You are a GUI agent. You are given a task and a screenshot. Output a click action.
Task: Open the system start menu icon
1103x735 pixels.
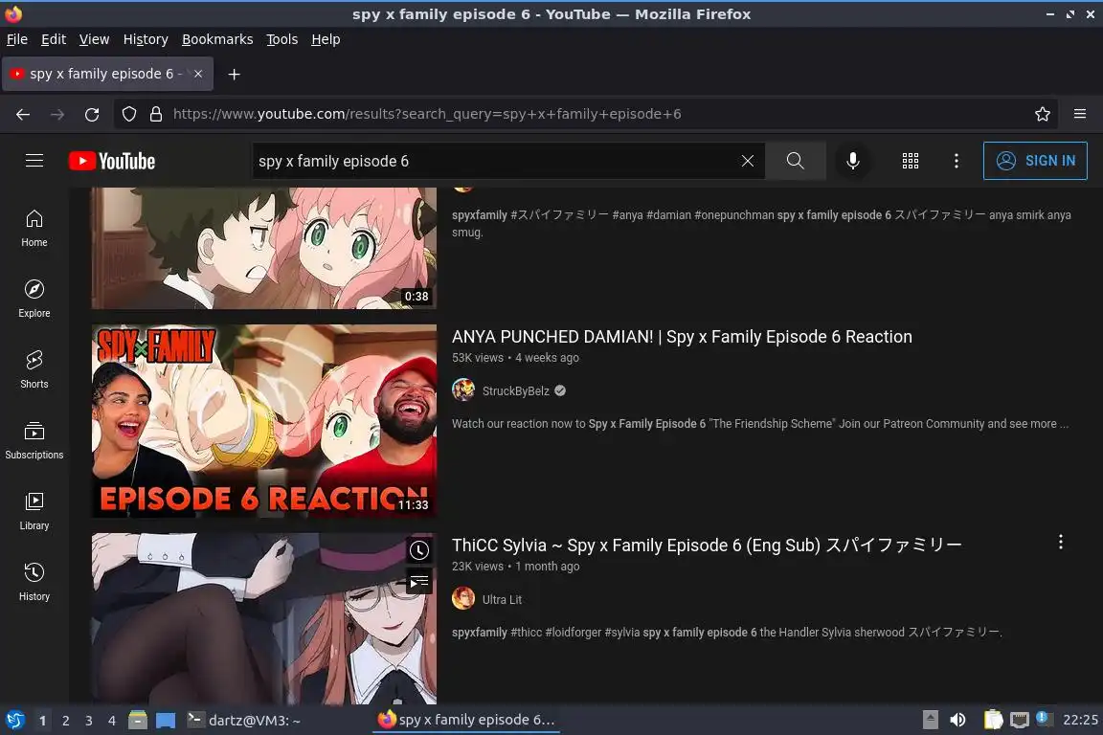(x=14, y=720)
